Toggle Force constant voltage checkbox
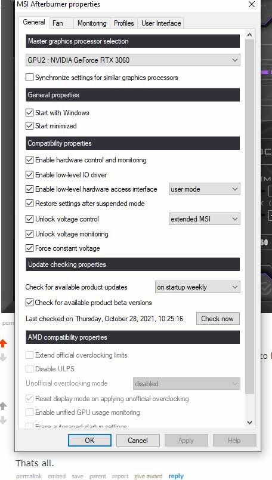Image resolution: width=272 pixels, height=480 pixels. click(29, 248)
